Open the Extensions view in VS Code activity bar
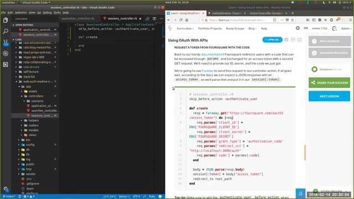 pos(6,65)
